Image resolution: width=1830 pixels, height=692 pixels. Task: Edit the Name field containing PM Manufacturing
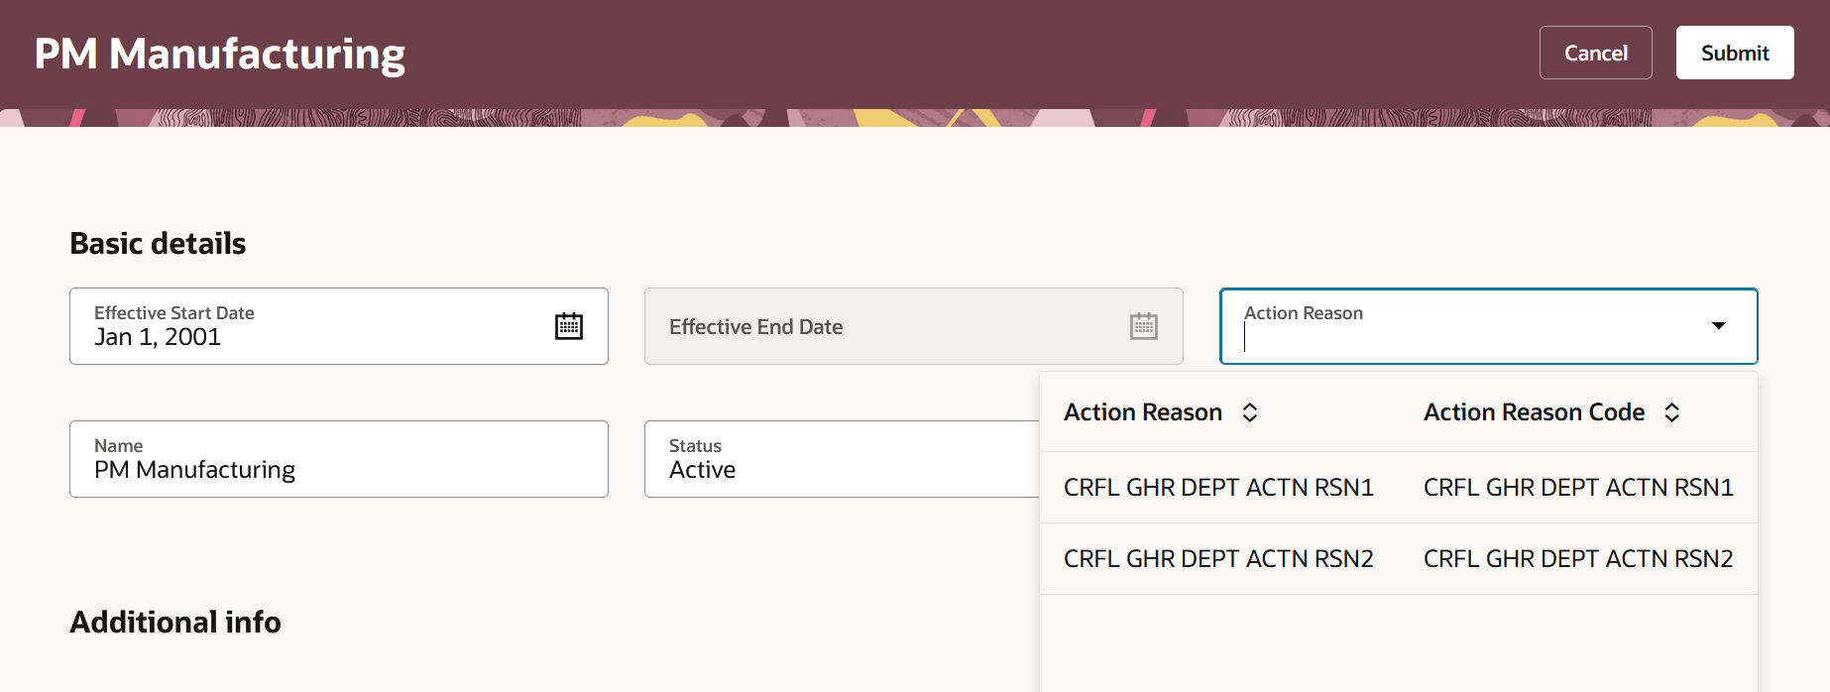[x=339, y=459]
